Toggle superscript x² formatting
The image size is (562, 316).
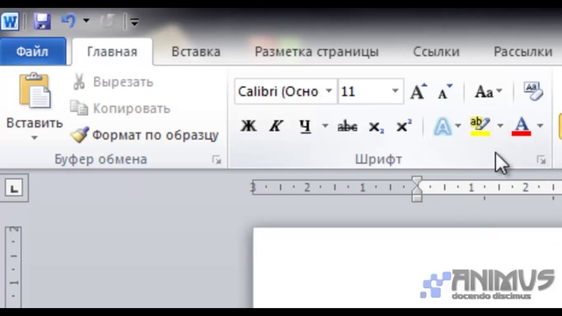(x=404, y=126)
